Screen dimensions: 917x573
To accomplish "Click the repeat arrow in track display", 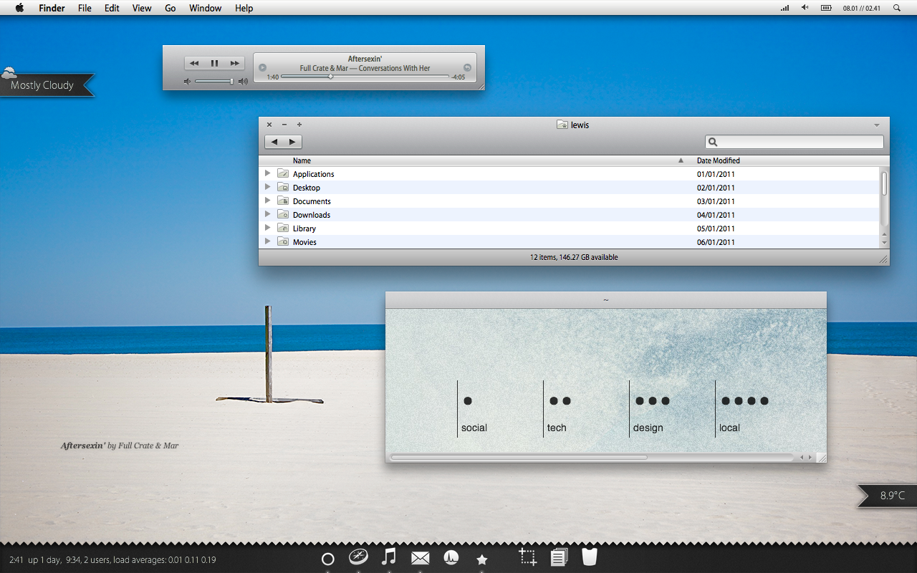I will point(467,67).
